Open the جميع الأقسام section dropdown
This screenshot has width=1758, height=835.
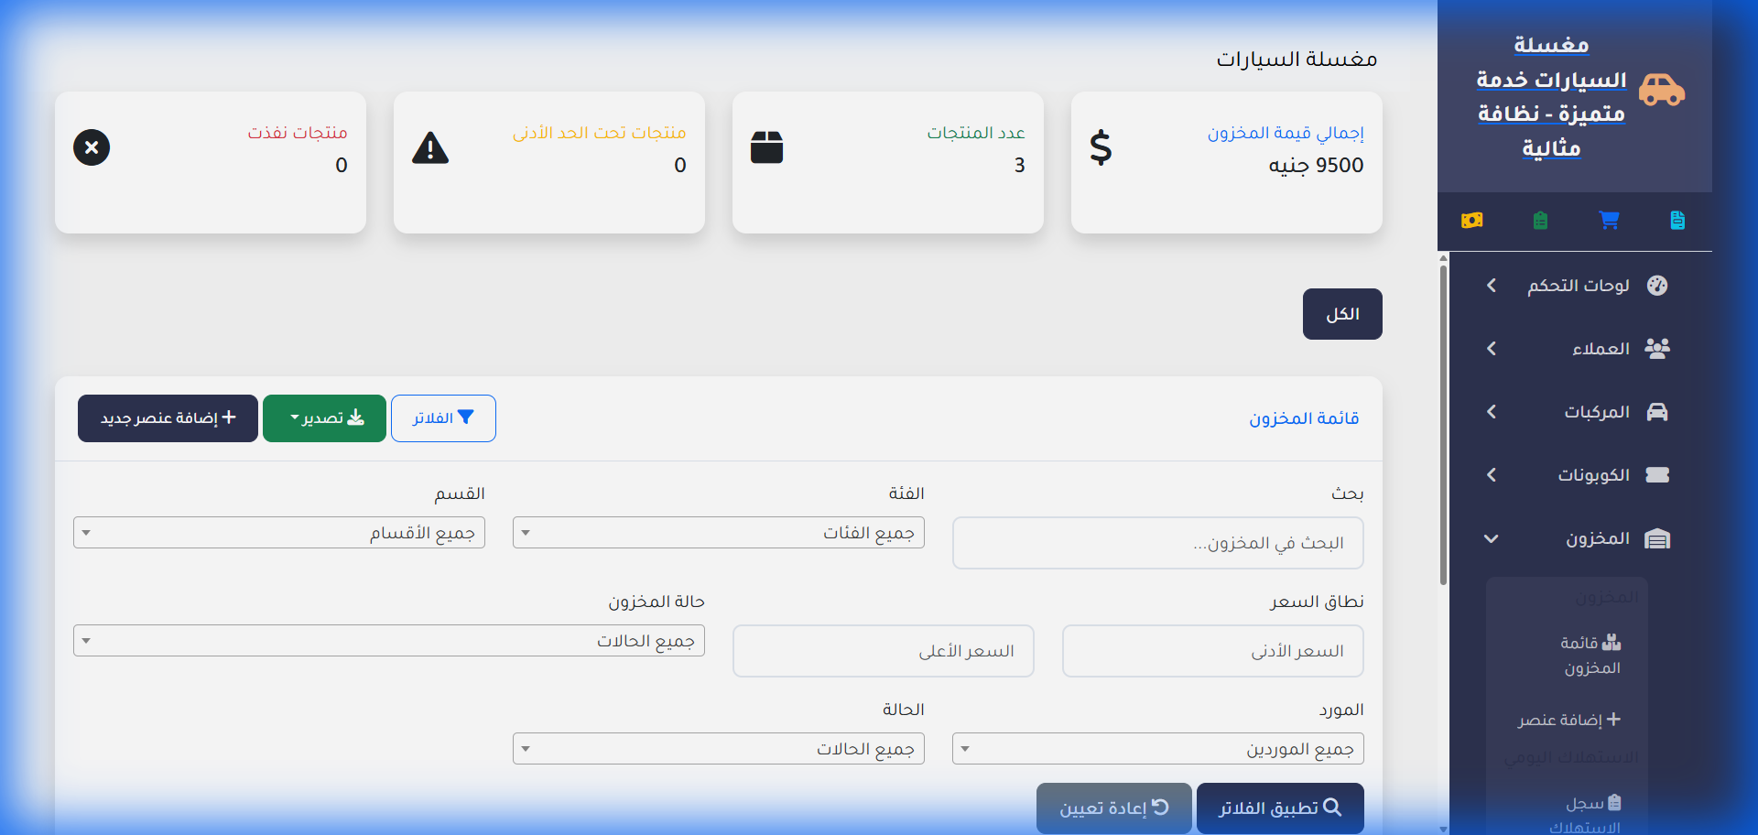pyautogui.click(x=279, y=533)
